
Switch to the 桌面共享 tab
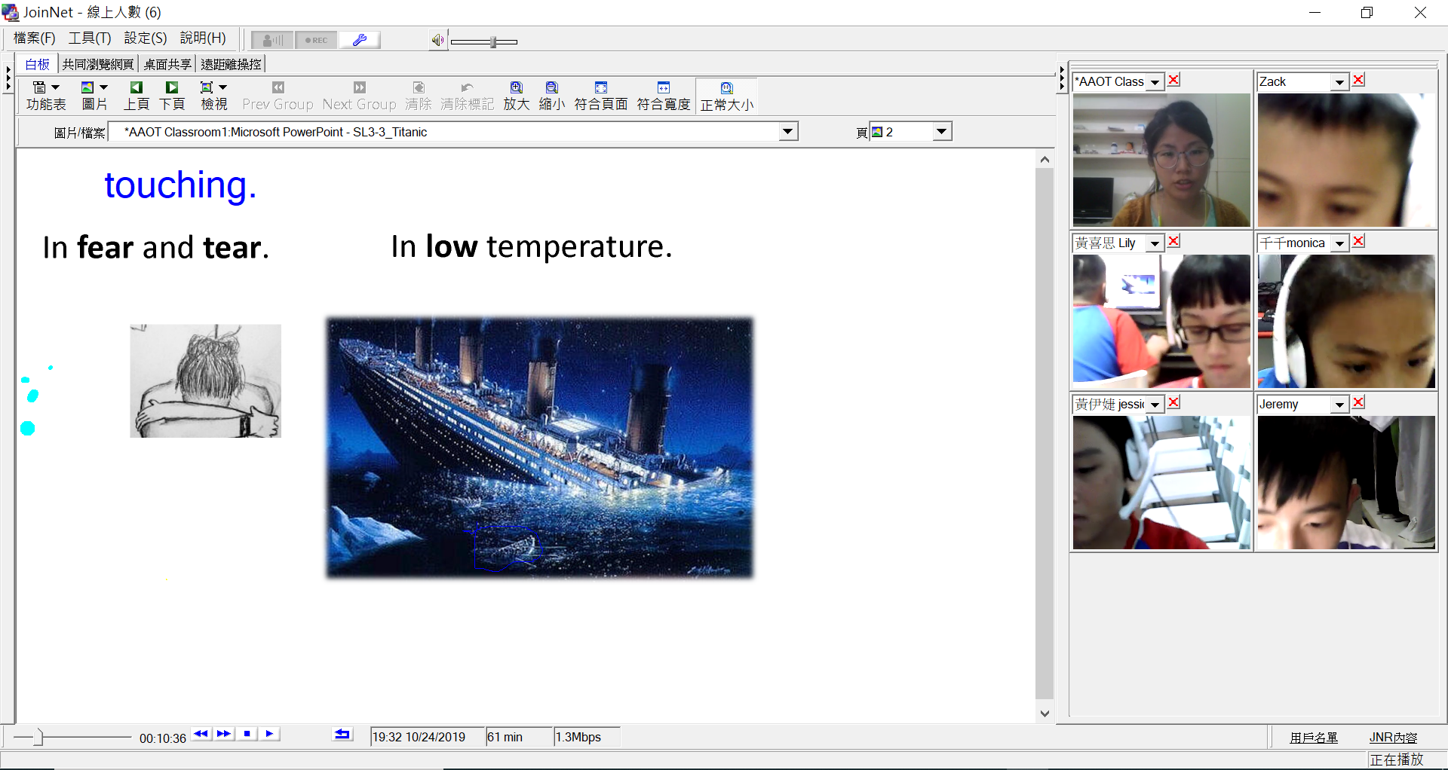click(167, 64)
